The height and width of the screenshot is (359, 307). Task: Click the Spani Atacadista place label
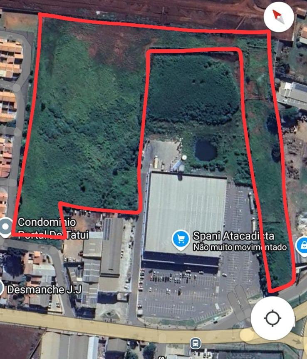coord(233,236)
